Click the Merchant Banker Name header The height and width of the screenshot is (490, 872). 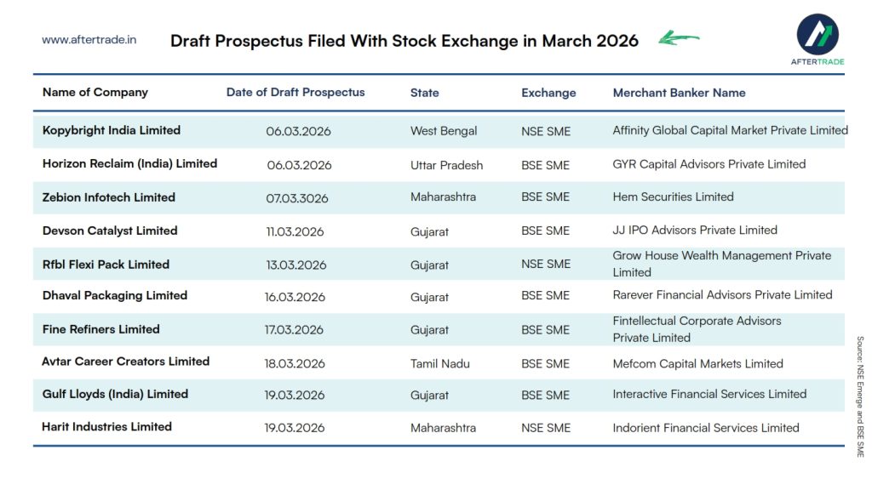pos(679,93)
